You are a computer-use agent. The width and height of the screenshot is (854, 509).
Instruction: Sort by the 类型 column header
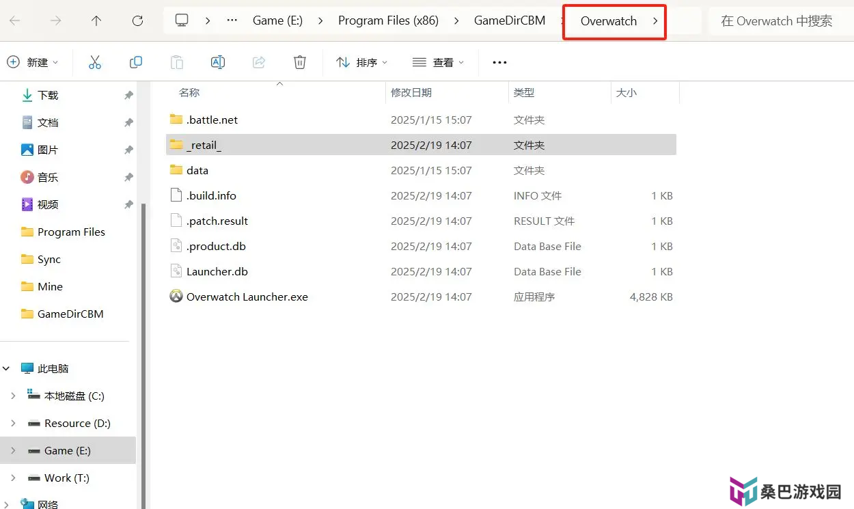(524, 92)
